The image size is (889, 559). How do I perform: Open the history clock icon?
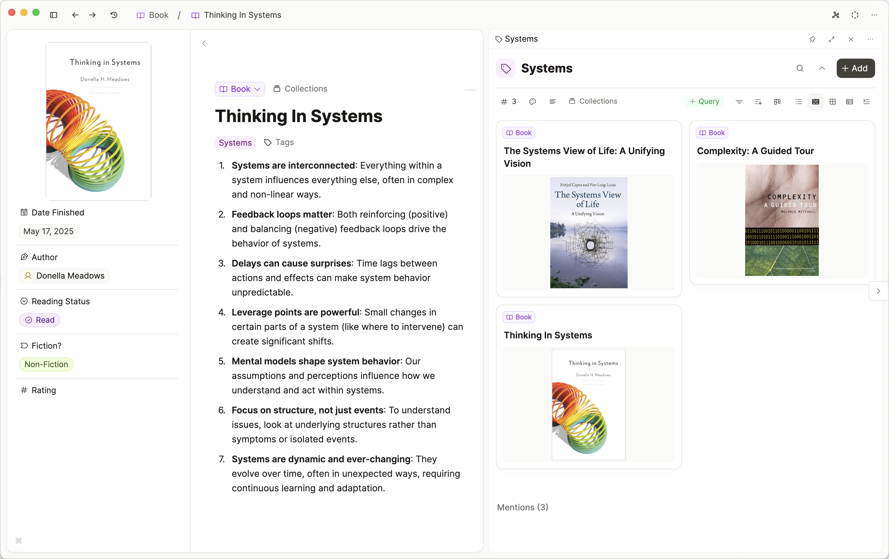[x=114, y=15]
